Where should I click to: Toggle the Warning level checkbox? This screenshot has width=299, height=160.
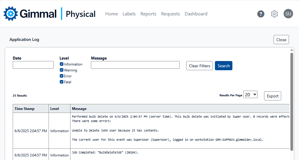coord(62,70)
